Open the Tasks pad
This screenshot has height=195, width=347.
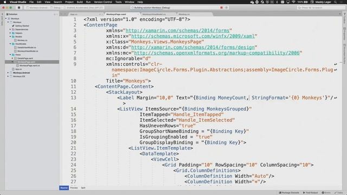338,193
